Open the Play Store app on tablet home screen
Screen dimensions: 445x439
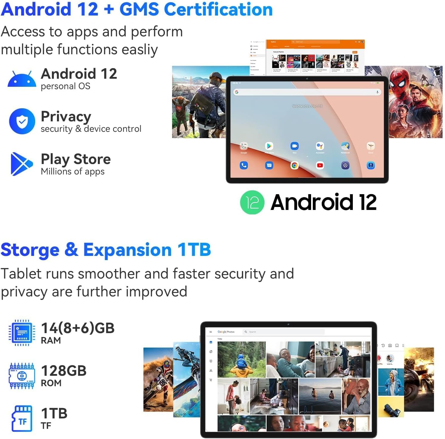269,146
